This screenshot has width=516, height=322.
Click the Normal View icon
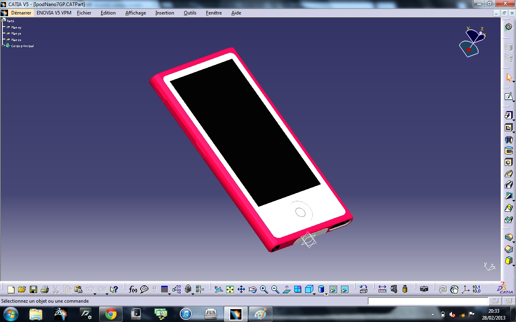point(286,289)
